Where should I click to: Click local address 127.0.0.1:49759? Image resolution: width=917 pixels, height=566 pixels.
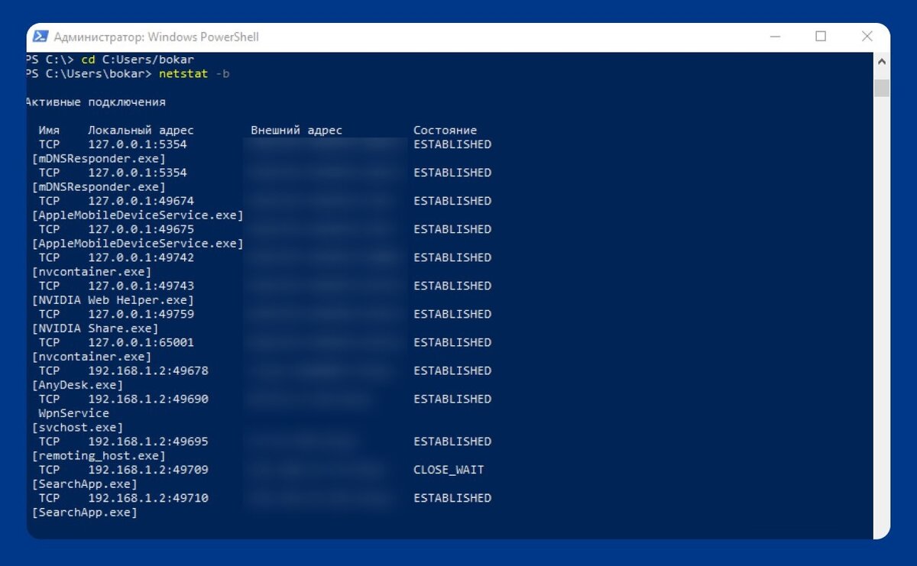(141, 314)
